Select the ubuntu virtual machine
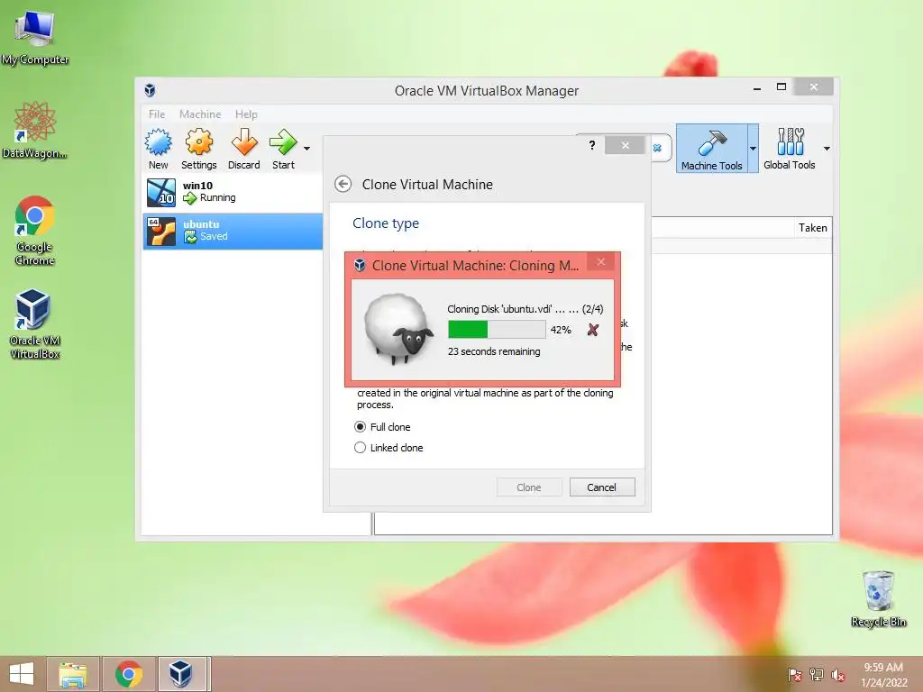This screenshot has height=692, width=923. (233, 231)
